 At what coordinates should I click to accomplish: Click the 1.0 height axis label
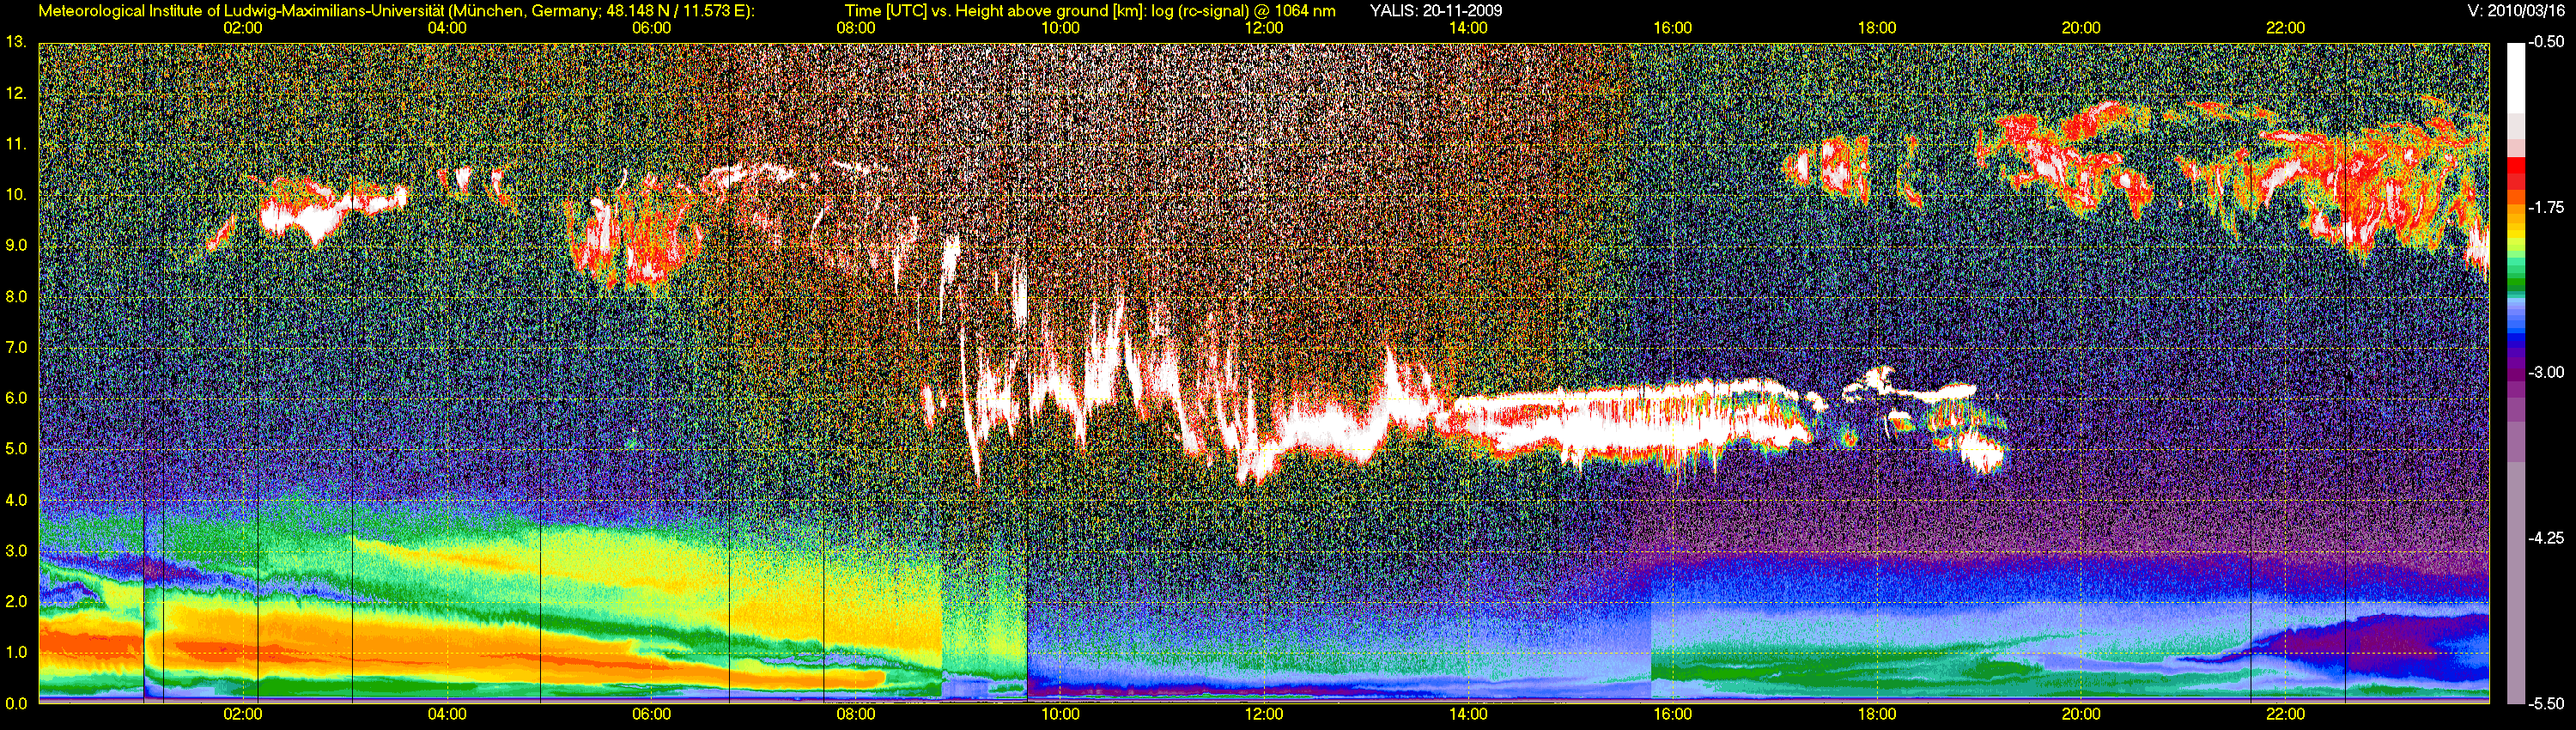[x=15, y=652]
